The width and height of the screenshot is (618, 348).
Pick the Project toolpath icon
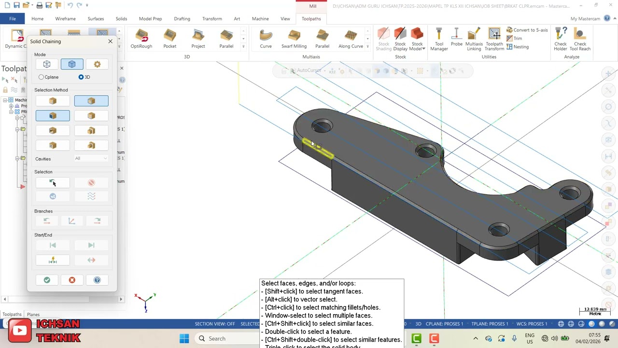(198, 39)
